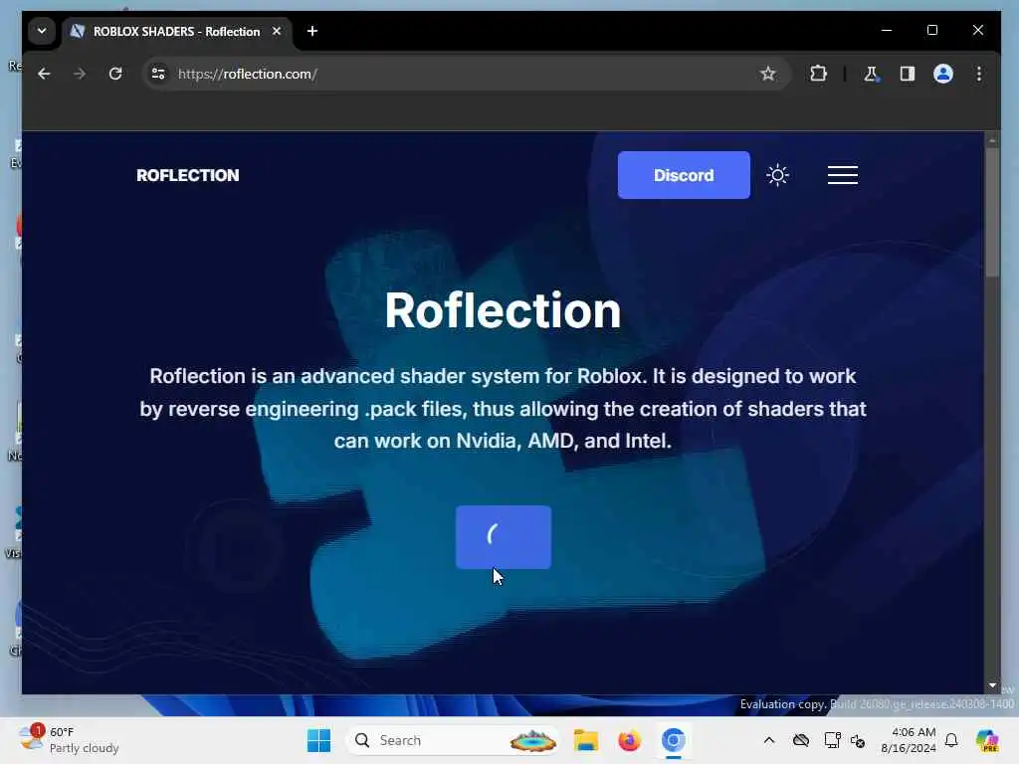Reload the roflection.com page
Image resolution: width=1019 pixels, height=764 pixels.
pyautogui.click(x=115, y=74)
